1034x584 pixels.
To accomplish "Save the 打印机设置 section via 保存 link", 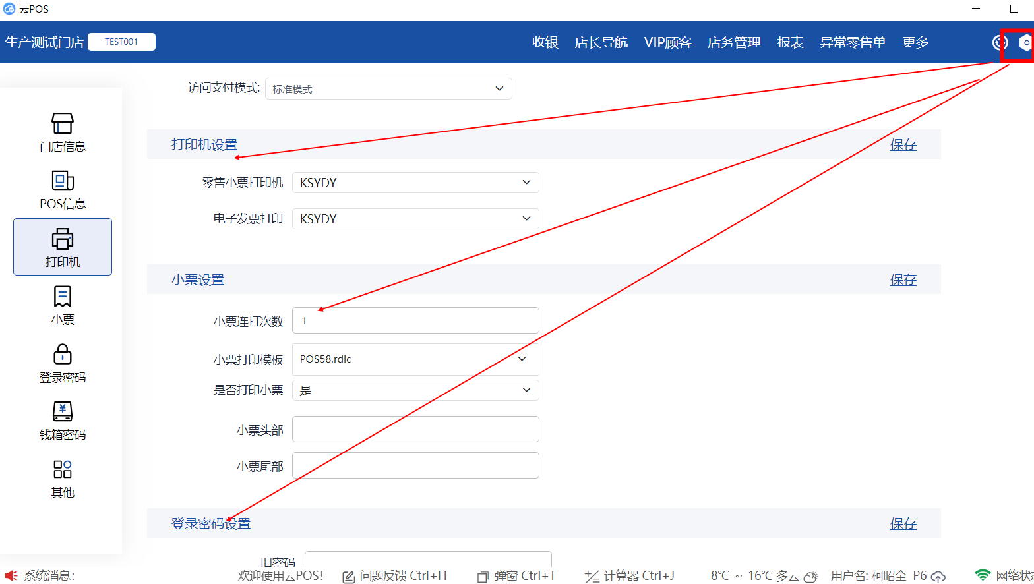I will pos(903,144).
